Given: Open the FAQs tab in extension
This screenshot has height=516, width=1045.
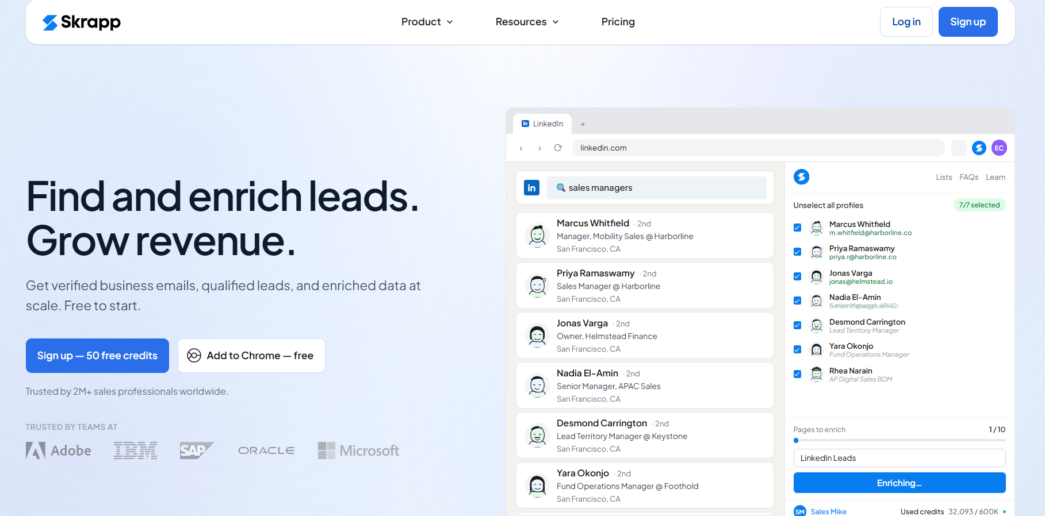Looking at the screenshot, I should tap(969, 177).
